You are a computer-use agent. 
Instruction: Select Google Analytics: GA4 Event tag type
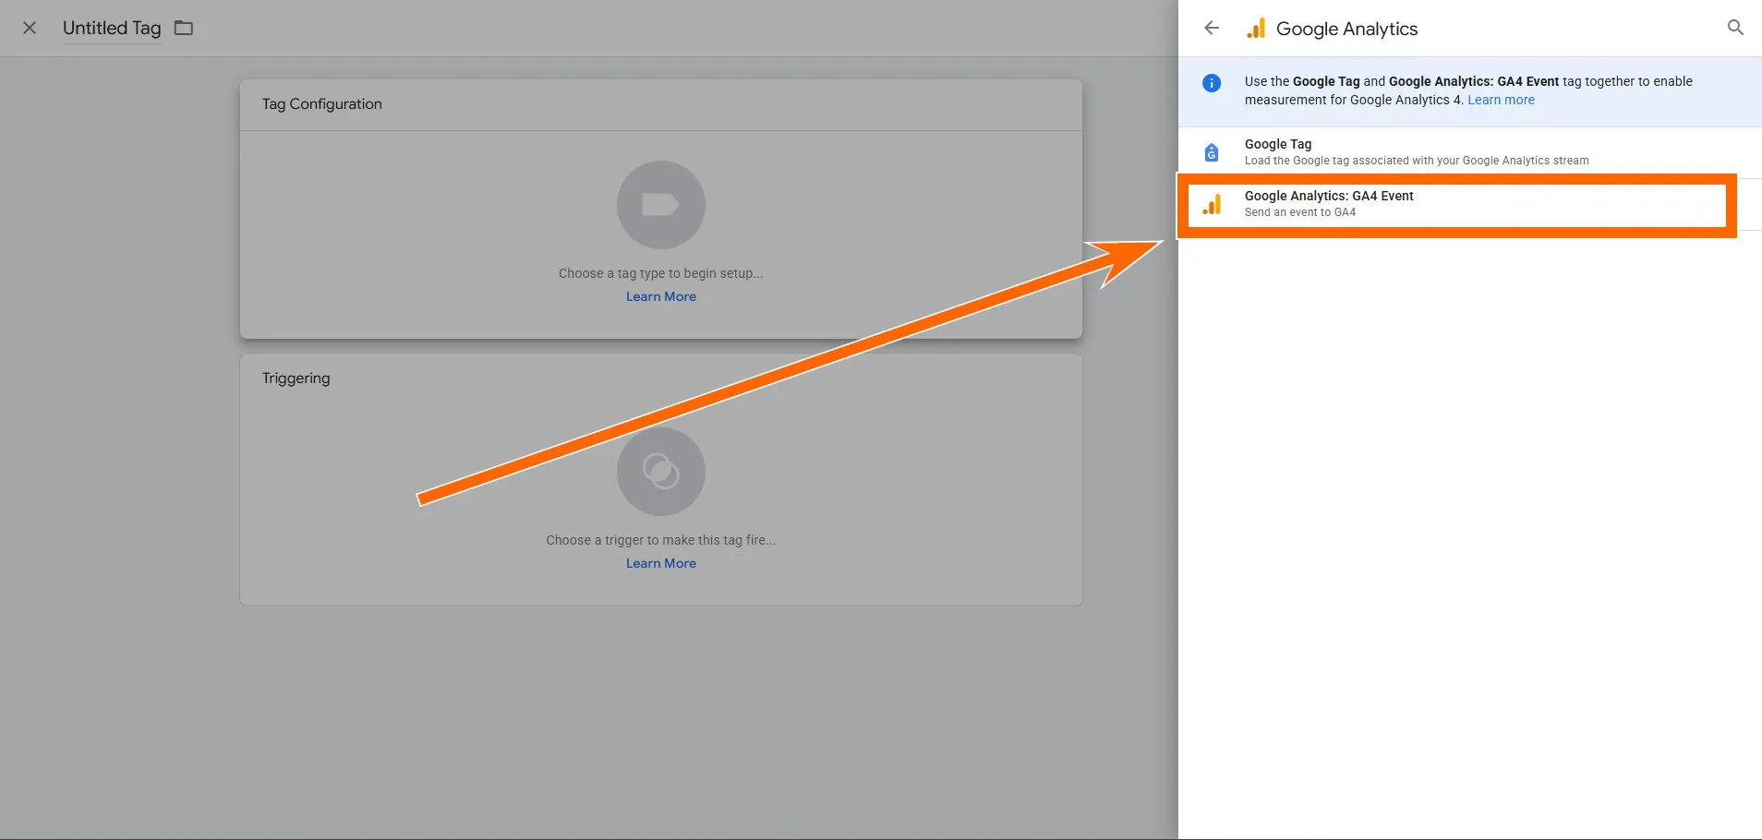1329,196
